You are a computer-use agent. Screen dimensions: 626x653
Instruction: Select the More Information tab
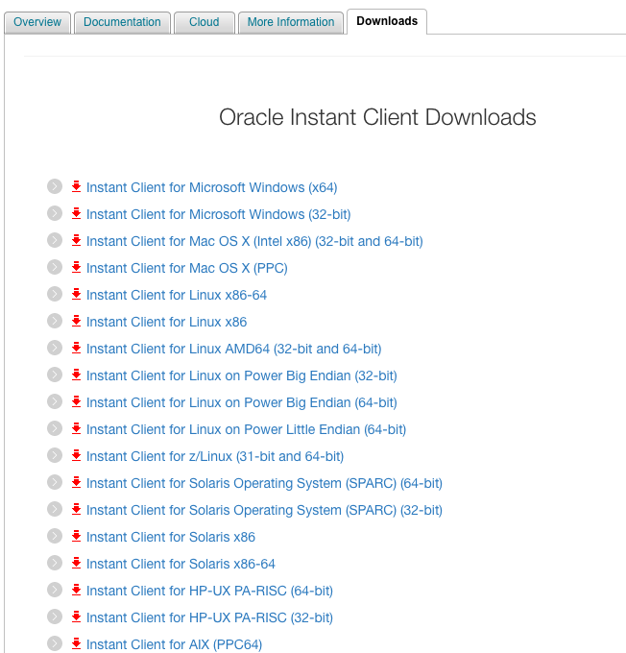coord(291,22)
